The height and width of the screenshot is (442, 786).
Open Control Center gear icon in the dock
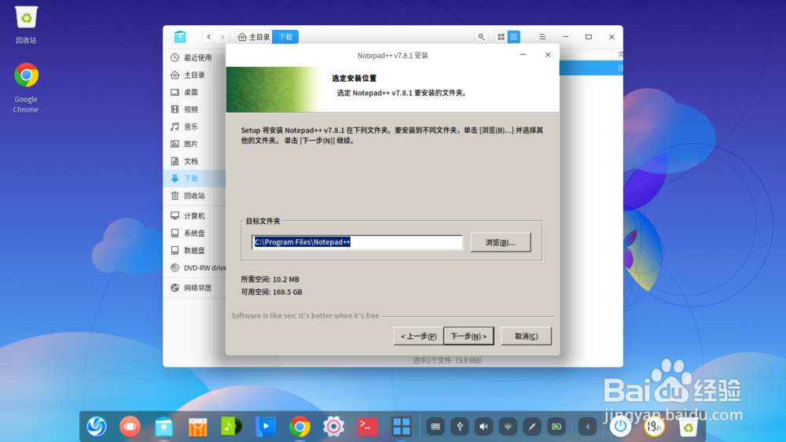click(x=333, y=427)
